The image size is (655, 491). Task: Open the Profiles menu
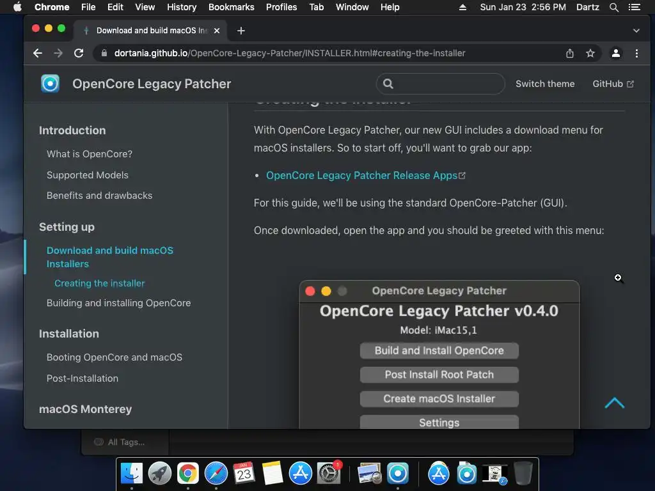coord(281,7)
